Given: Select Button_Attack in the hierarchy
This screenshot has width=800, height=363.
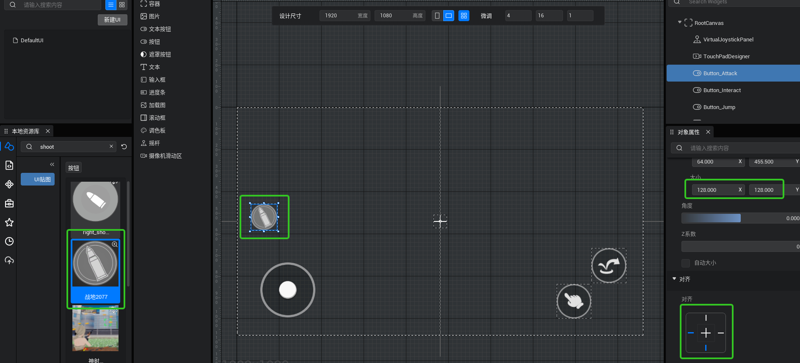Looking at the screenshot, I should [733, 73].
